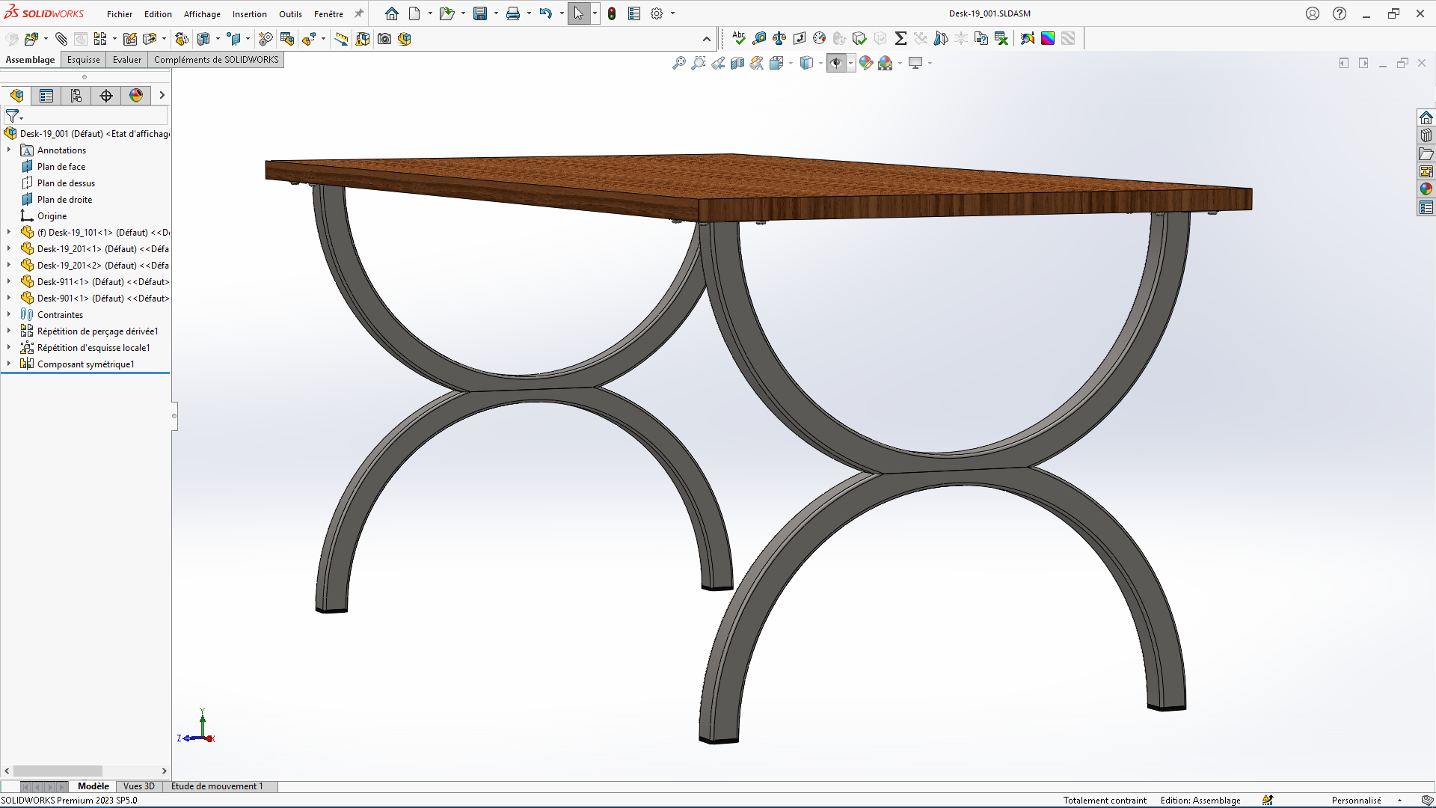Start a New Motion Study

coord(266,39)
